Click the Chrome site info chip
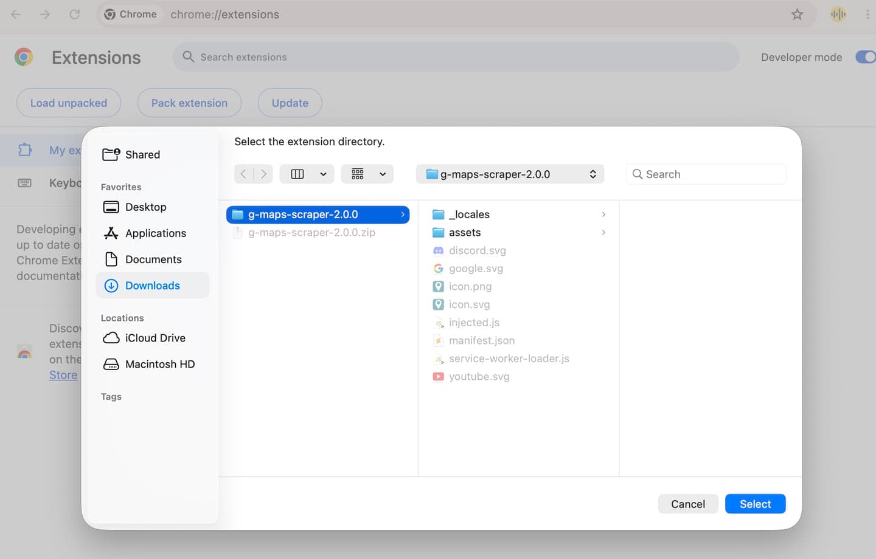The width and height of the screenshot is (876, 559). pyautogui.click(x=131, y=14)
